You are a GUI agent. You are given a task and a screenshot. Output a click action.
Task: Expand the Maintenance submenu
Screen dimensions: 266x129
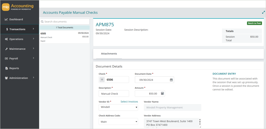click(x=19, y=49)
